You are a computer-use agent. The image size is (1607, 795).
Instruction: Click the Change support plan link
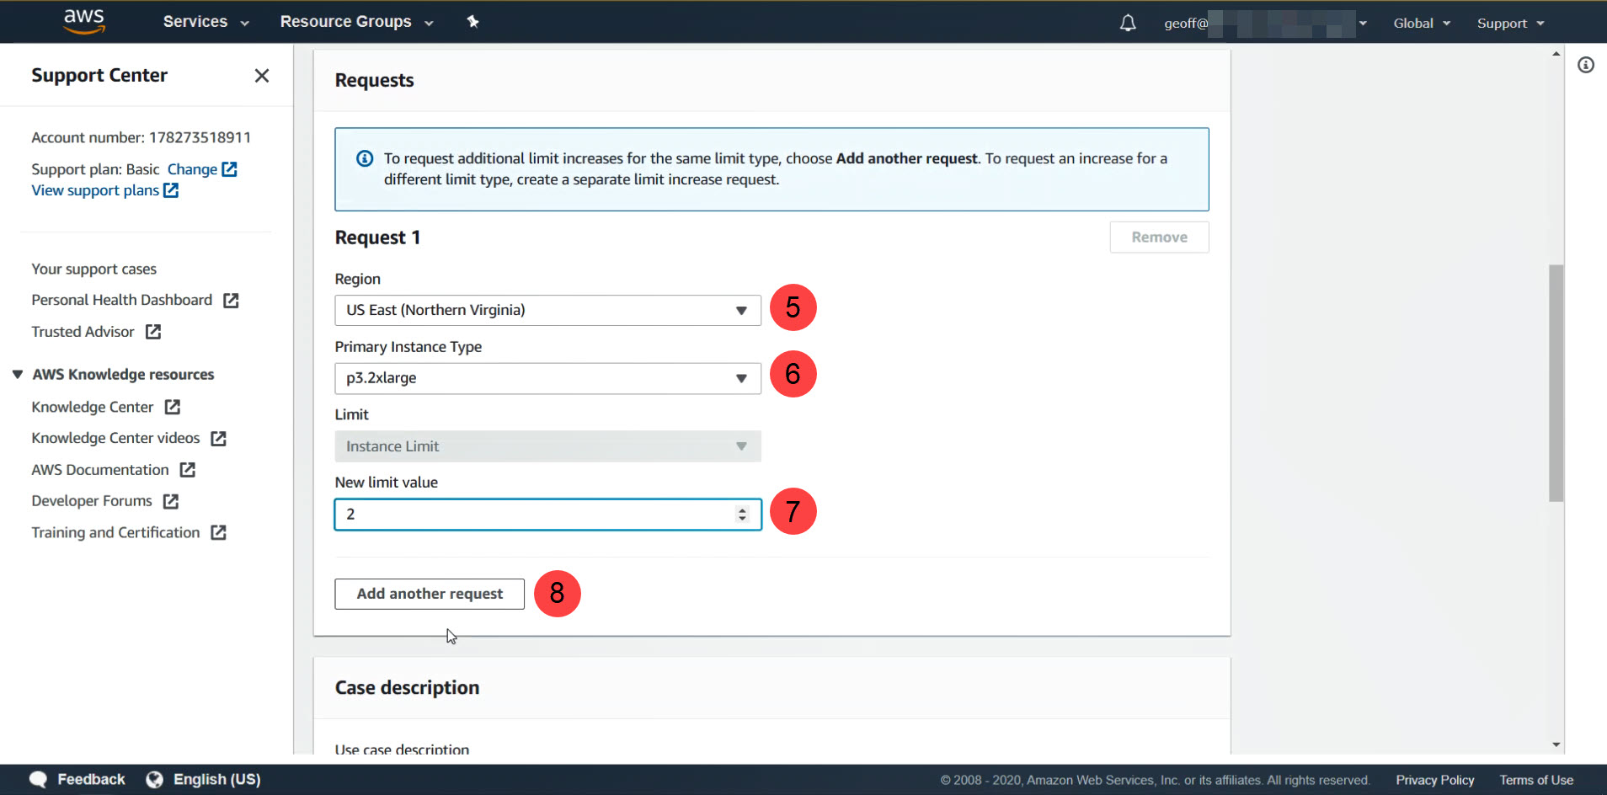(192, 169)
